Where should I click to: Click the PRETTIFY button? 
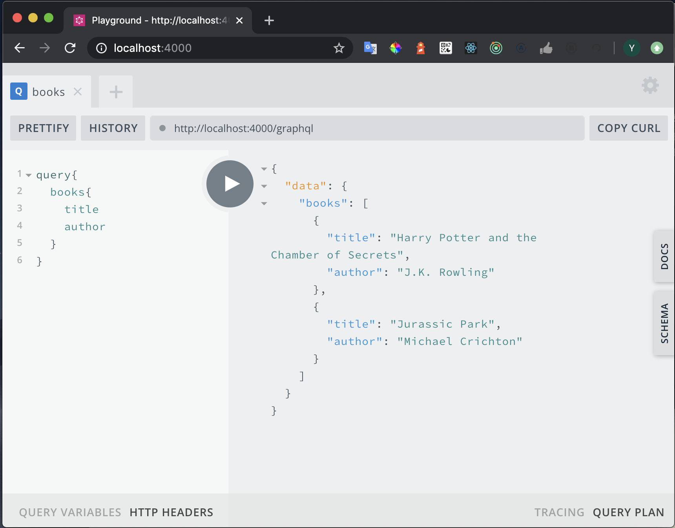pyautogui.click(x=43, y=128)
